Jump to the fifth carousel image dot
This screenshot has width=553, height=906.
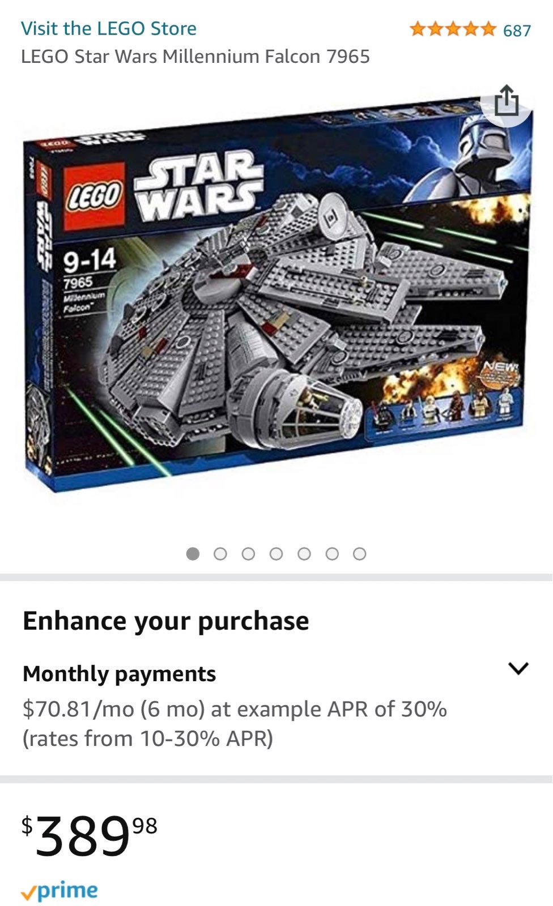pyautogui.click(x=304, y=553)
